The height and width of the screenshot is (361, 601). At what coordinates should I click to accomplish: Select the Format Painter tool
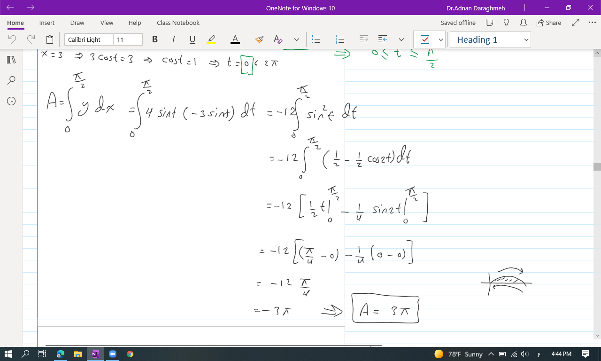(x=259, y=39)
